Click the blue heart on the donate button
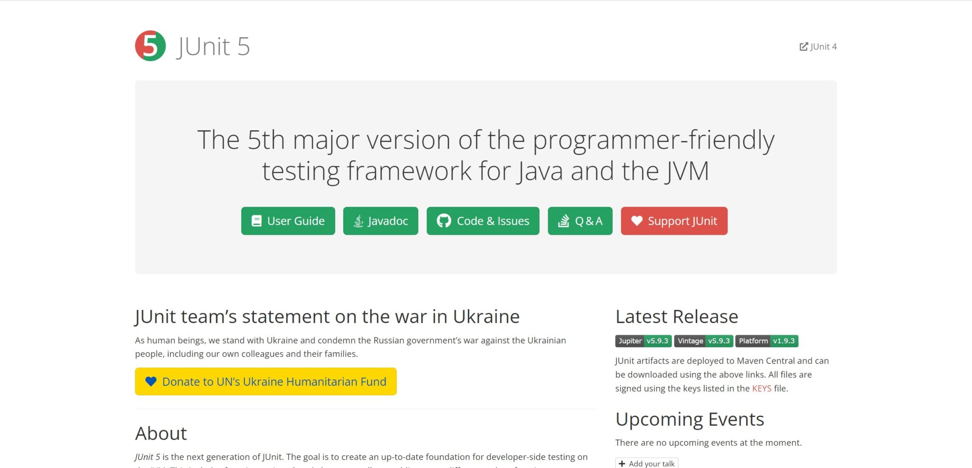The width and height of the screenshot is (972, 468). (x=151, y=382)
